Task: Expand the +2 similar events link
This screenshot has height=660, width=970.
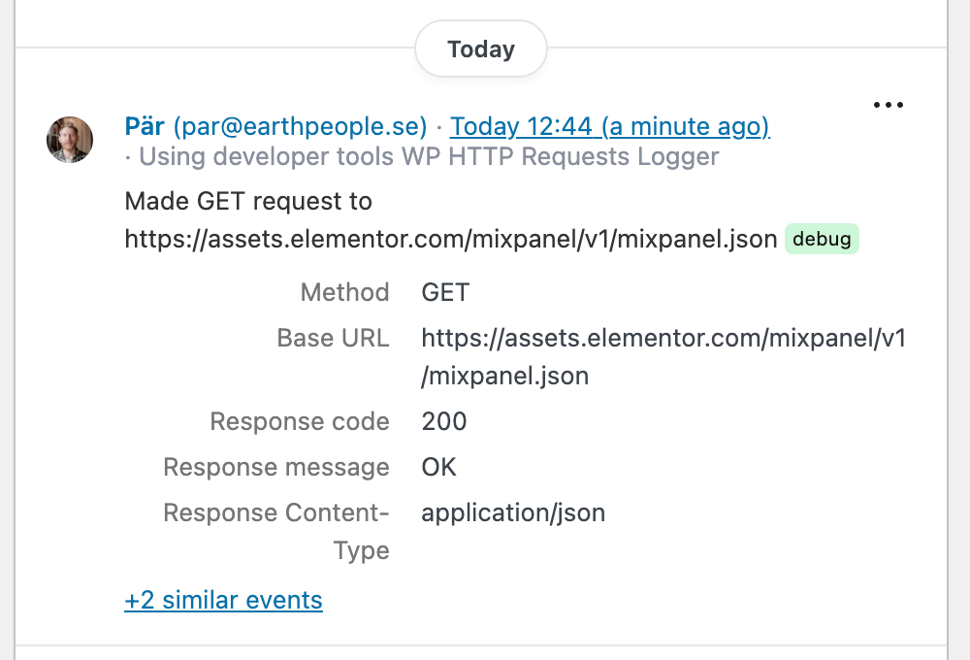Action: (223, 600)
